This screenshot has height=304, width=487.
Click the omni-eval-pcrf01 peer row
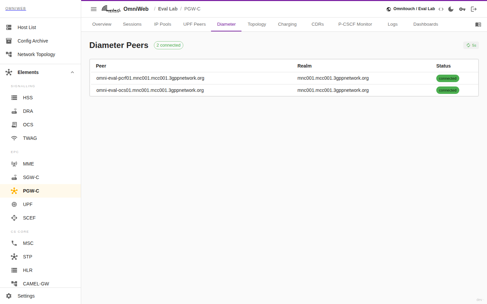pos(284,78)
